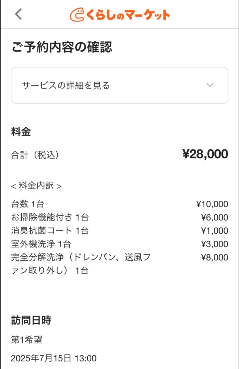The width and height of the screenshot is (239, 369).
Task: Click the ¥6,000 cleaning-function price
Action: tap(214, 217)
